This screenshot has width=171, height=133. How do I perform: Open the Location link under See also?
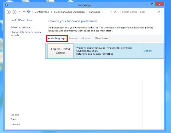(15, 124)
